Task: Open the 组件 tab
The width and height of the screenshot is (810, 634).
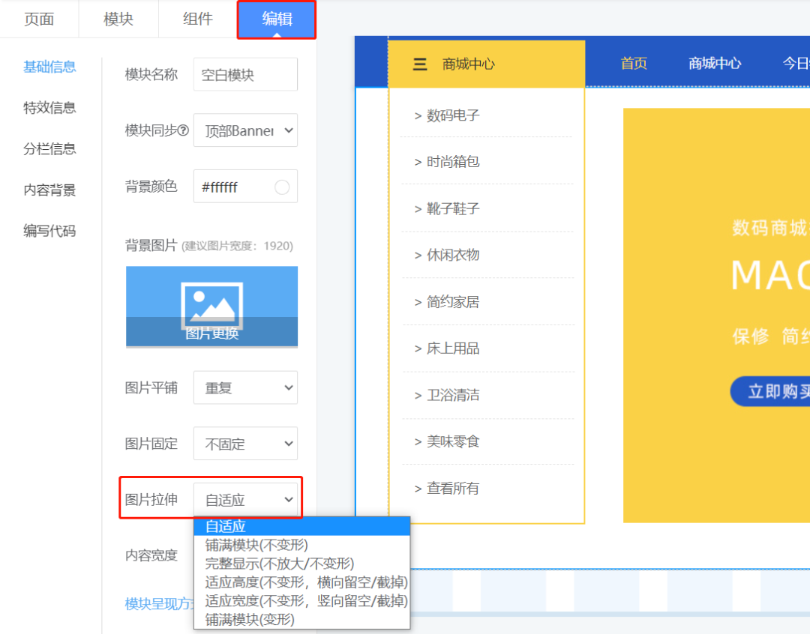Action: coord(198,19)
